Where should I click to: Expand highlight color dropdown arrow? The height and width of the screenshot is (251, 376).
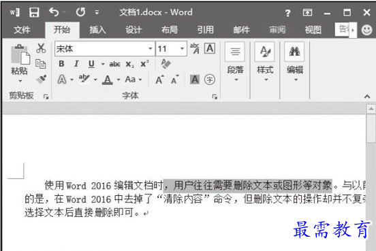click(x=95, y=80)
